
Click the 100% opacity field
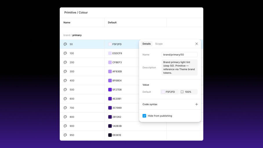(x=188, y=92)
